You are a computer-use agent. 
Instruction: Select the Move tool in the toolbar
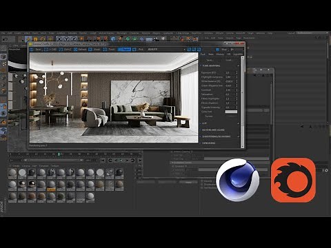point(28,39)
